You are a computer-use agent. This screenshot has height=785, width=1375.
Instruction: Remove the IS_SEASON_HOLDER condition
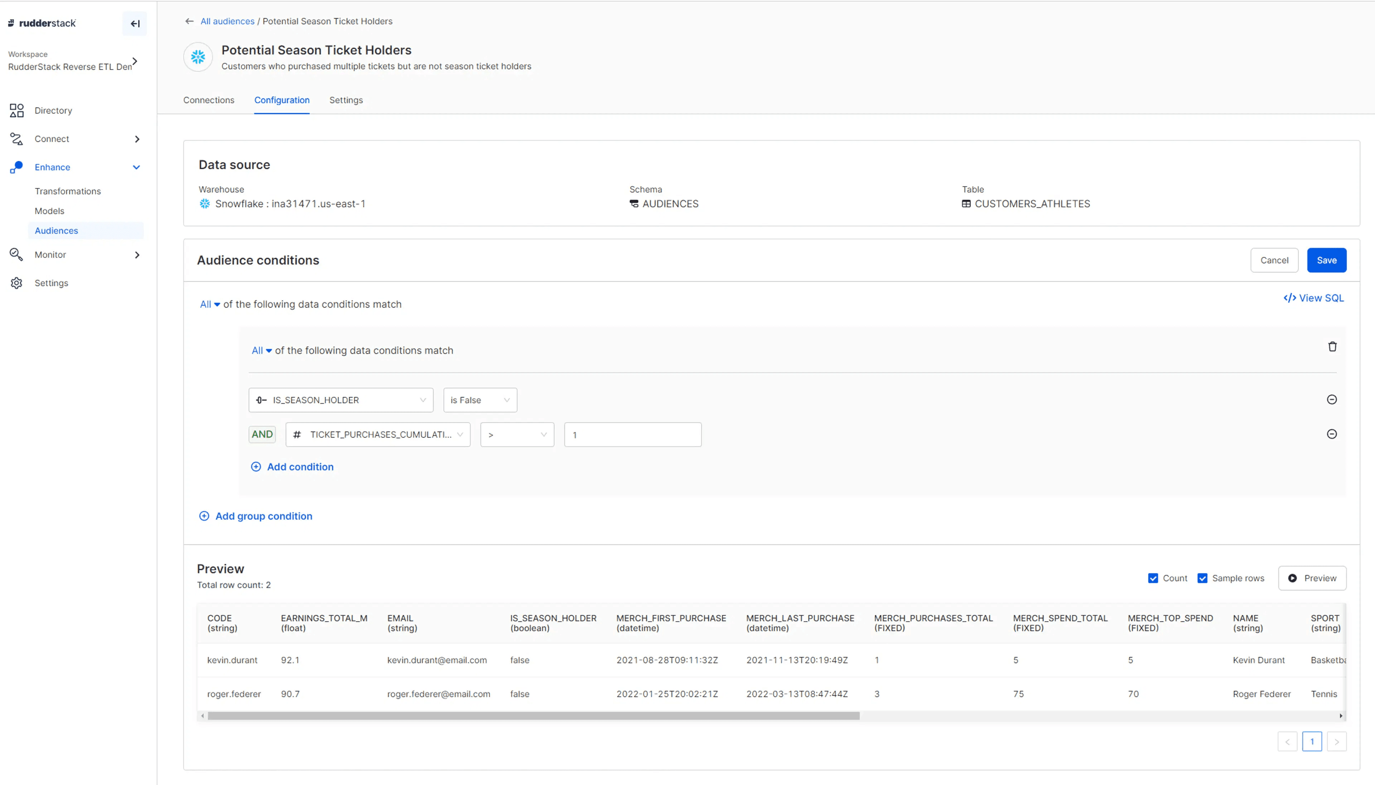coord(1332,399)
